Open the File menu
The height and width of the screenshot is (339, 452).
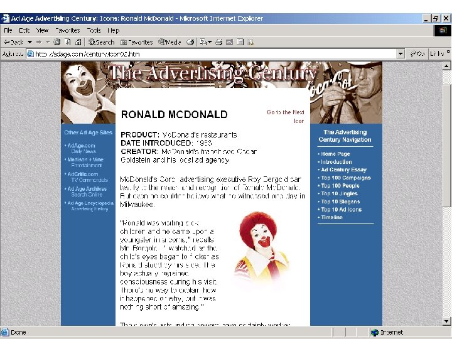click(8, 30)
